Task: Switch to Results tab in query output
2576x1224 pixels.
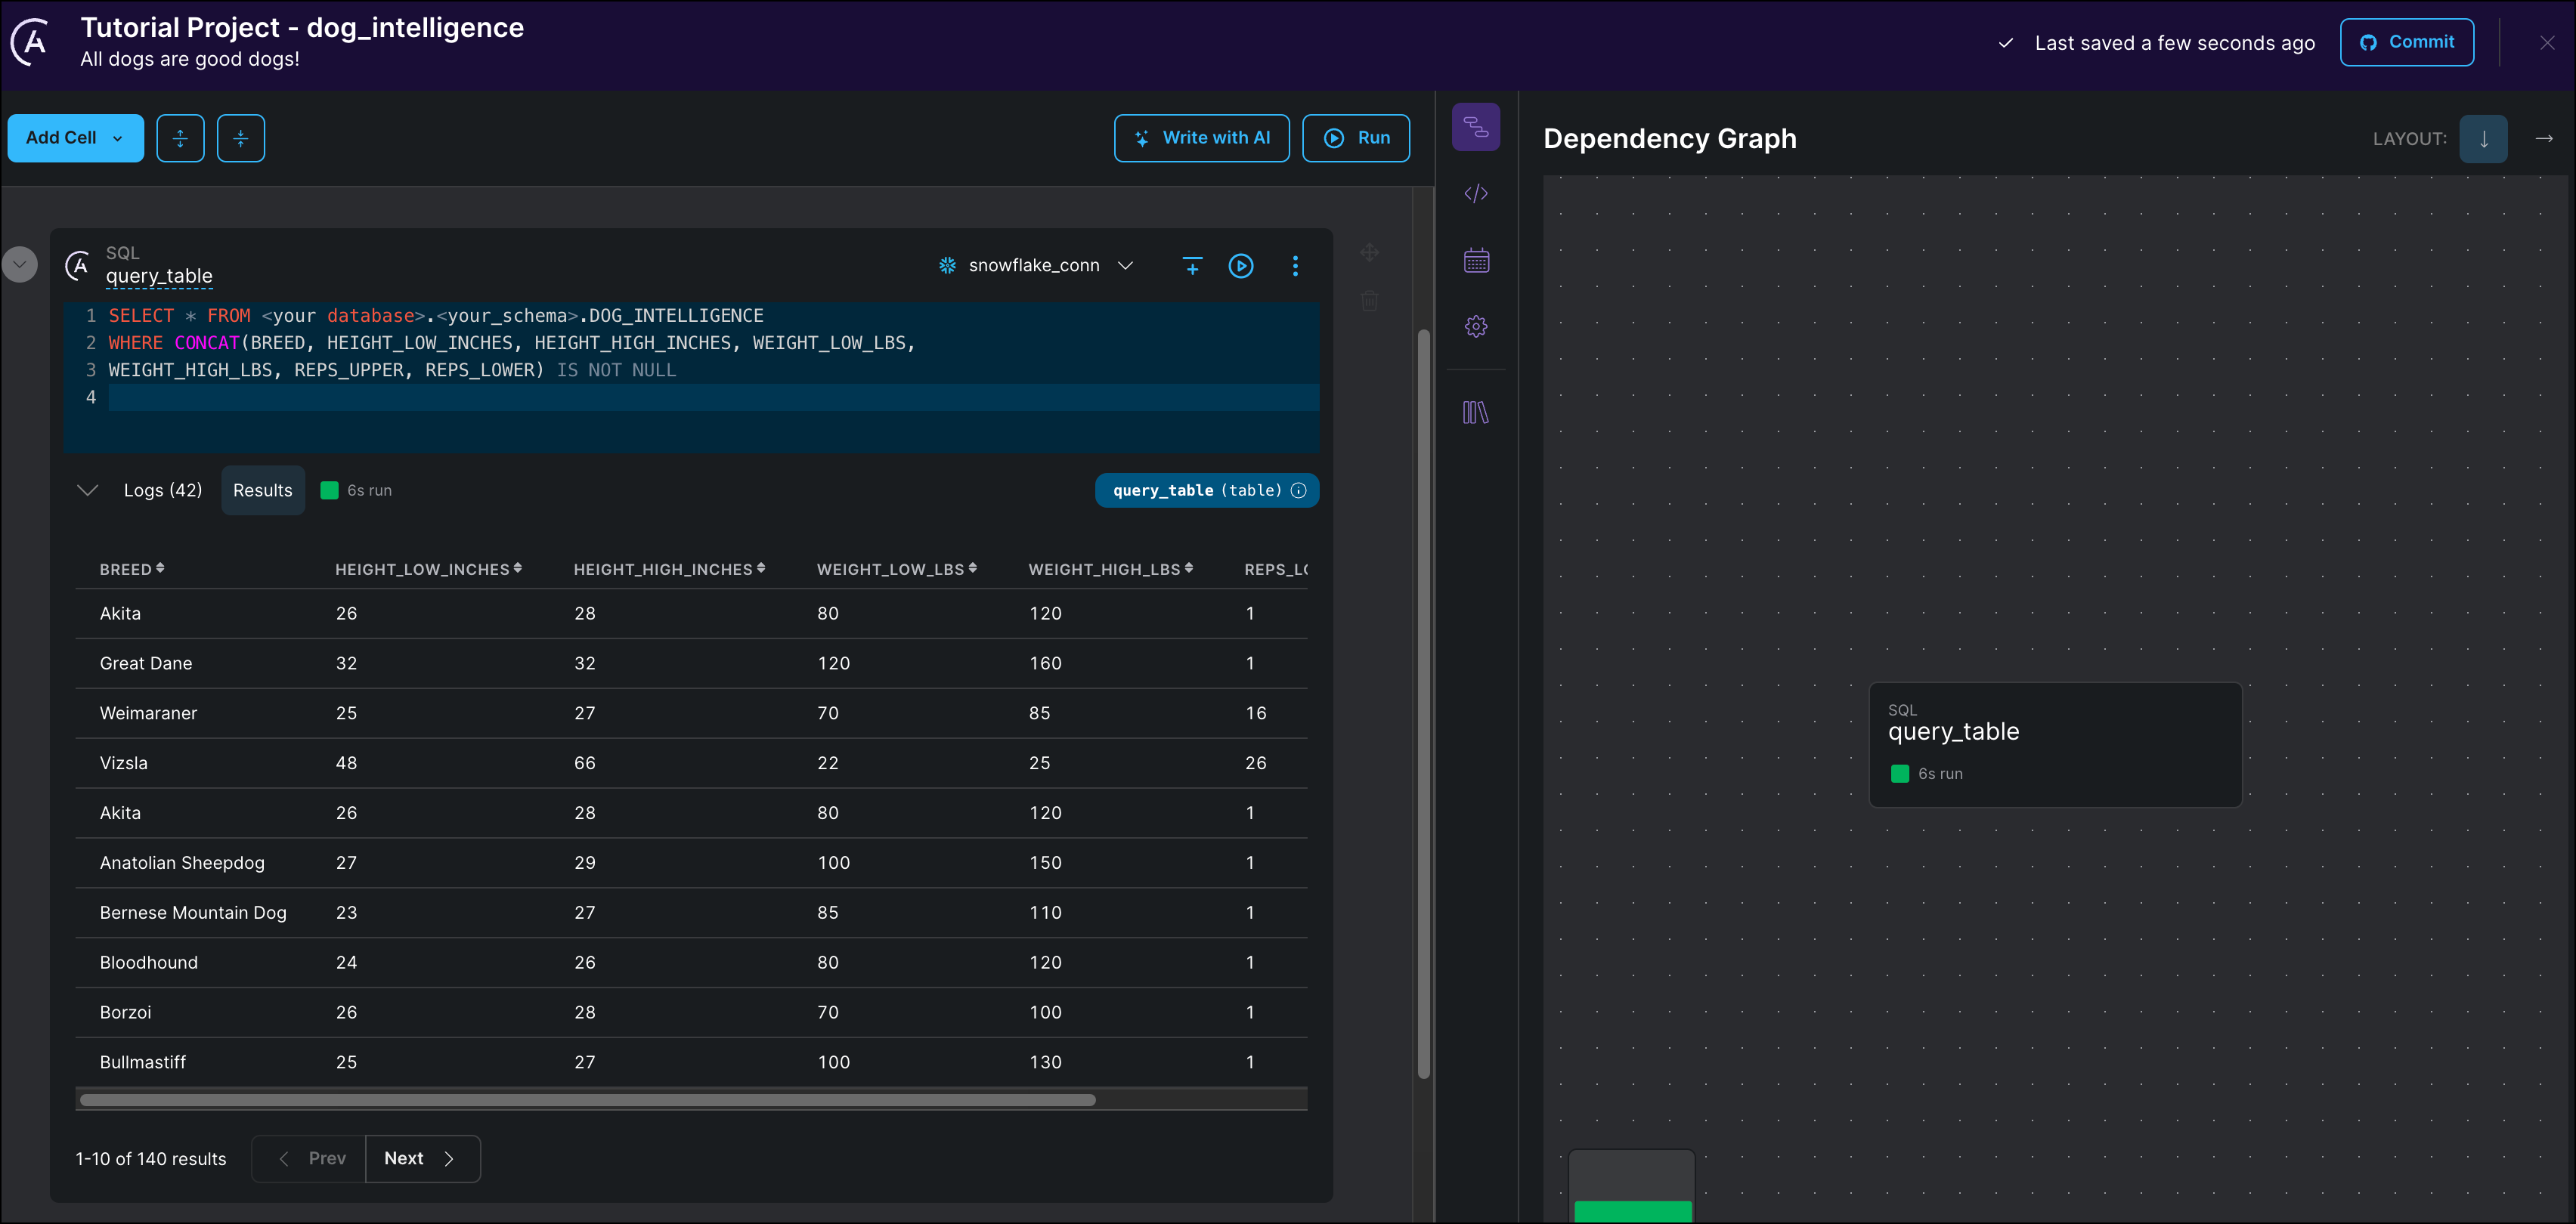Action: coord(263,490)
